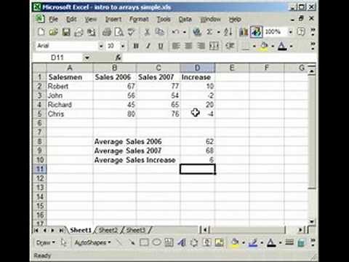Open the Borders dropdown arrow
Viewport: 349px width, 262px height.
254,46
